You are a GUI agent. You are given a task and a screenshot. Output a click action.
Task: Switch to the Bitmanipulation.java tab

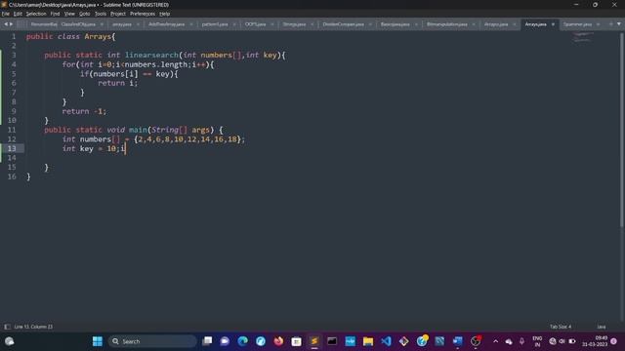447,24
